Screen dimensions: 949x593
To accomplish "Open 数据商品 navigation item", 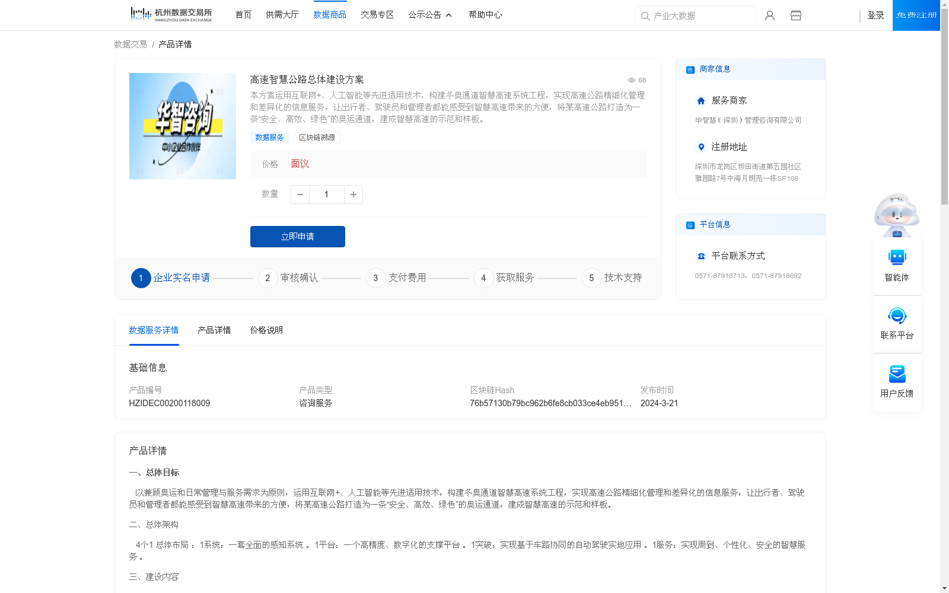I will pos(330,15).
